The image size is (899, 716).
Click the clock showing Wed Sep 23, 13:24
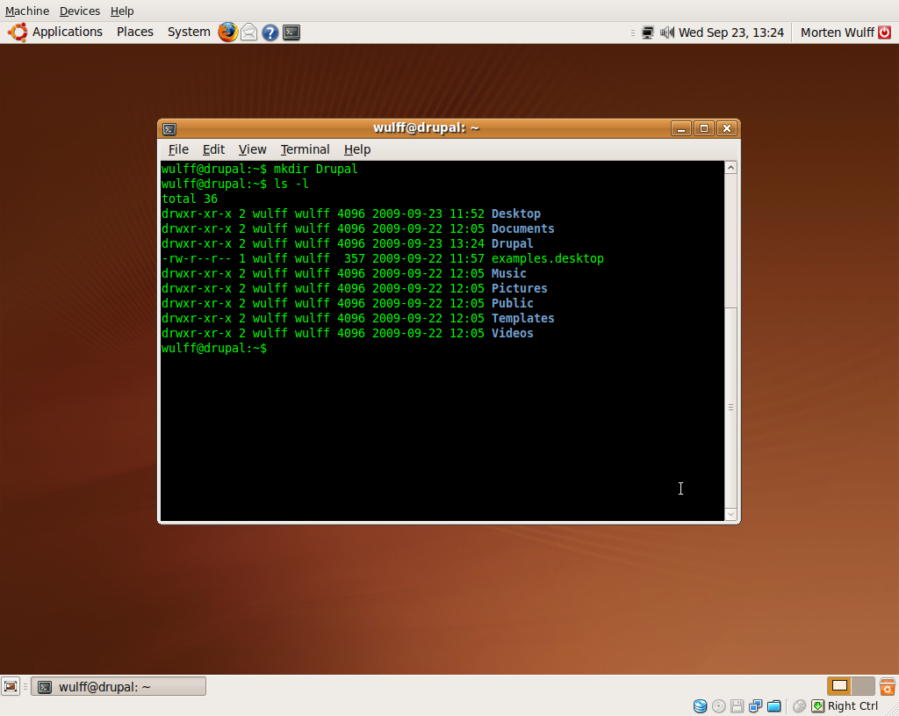[x=731, y=33]
